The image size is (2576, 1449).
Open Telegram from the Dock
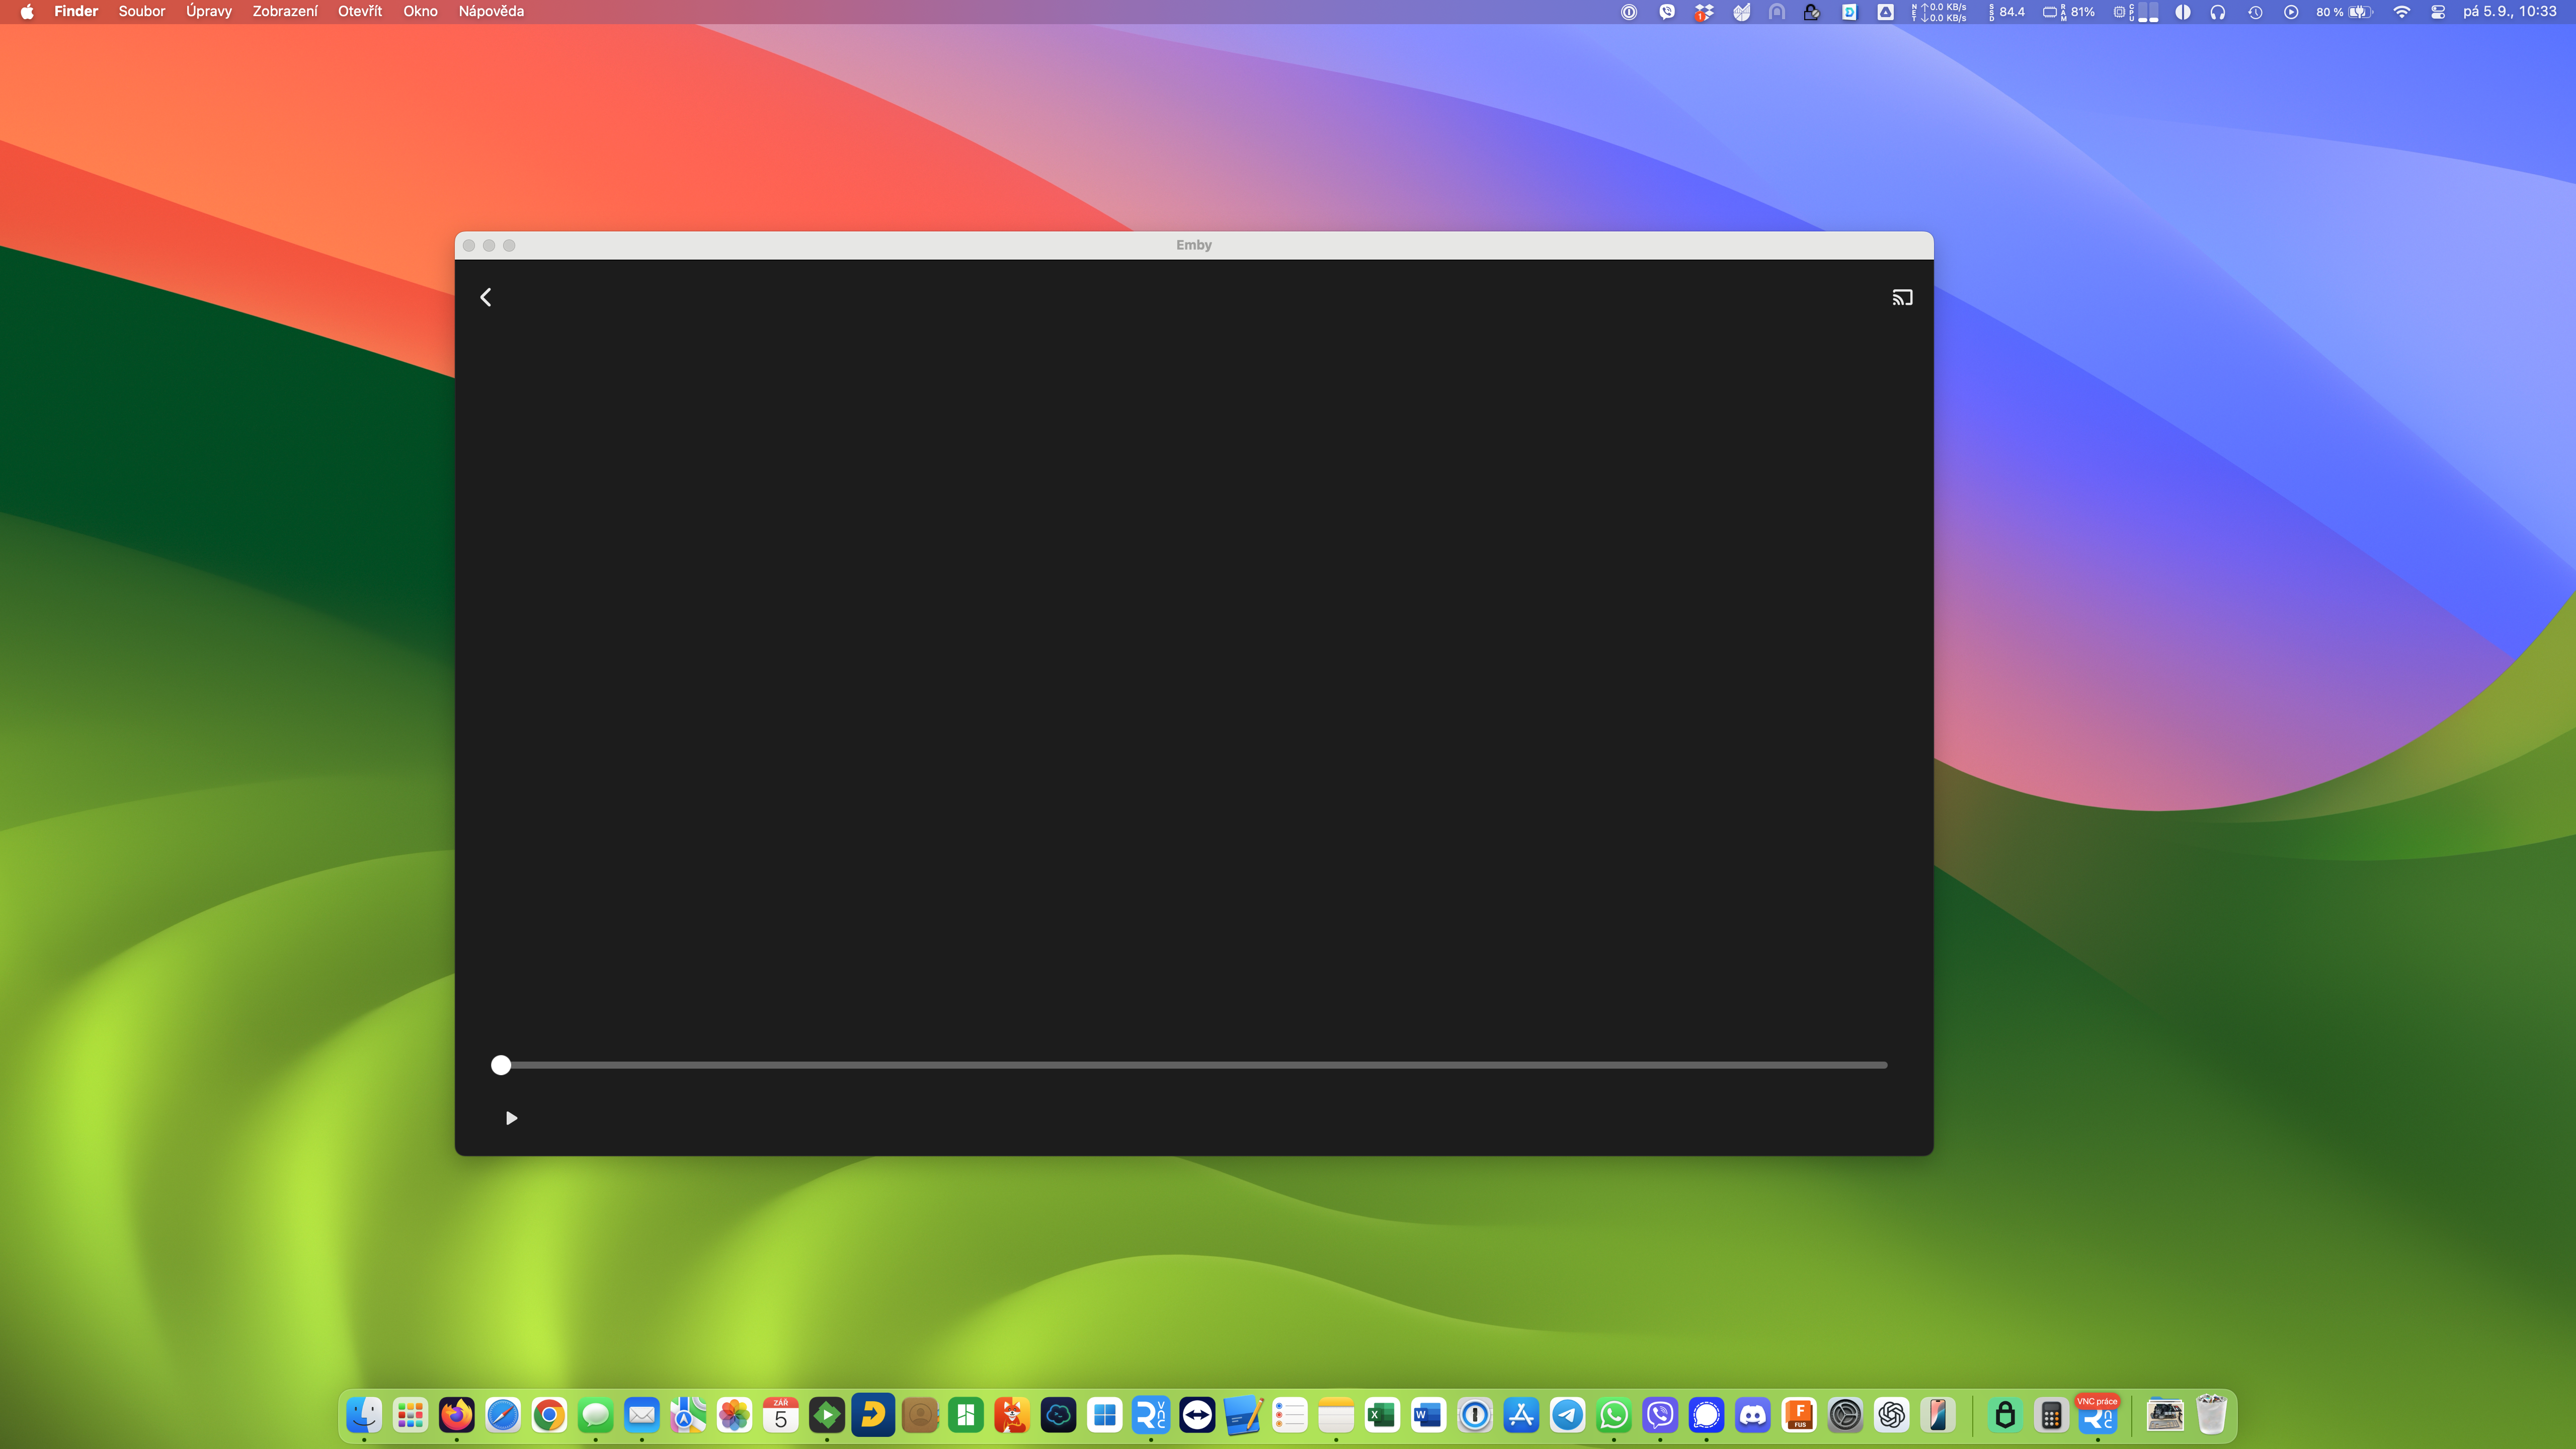pos(1567,1415)
